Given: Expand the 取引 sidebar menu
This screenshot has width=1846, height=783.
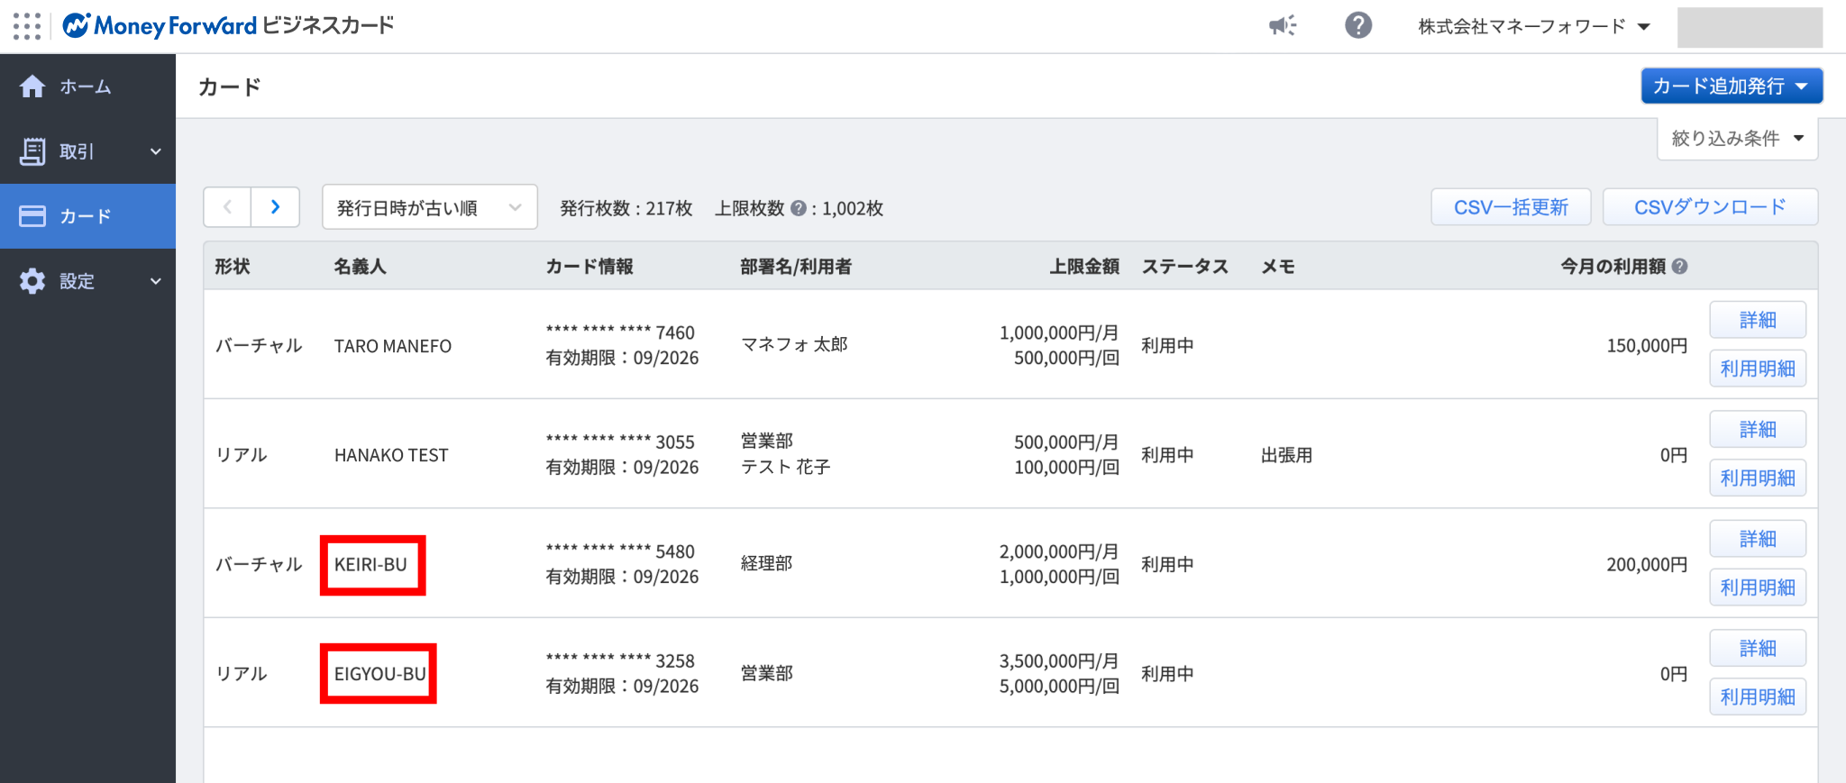Looking at the screenshot, I should coord(155,151).
